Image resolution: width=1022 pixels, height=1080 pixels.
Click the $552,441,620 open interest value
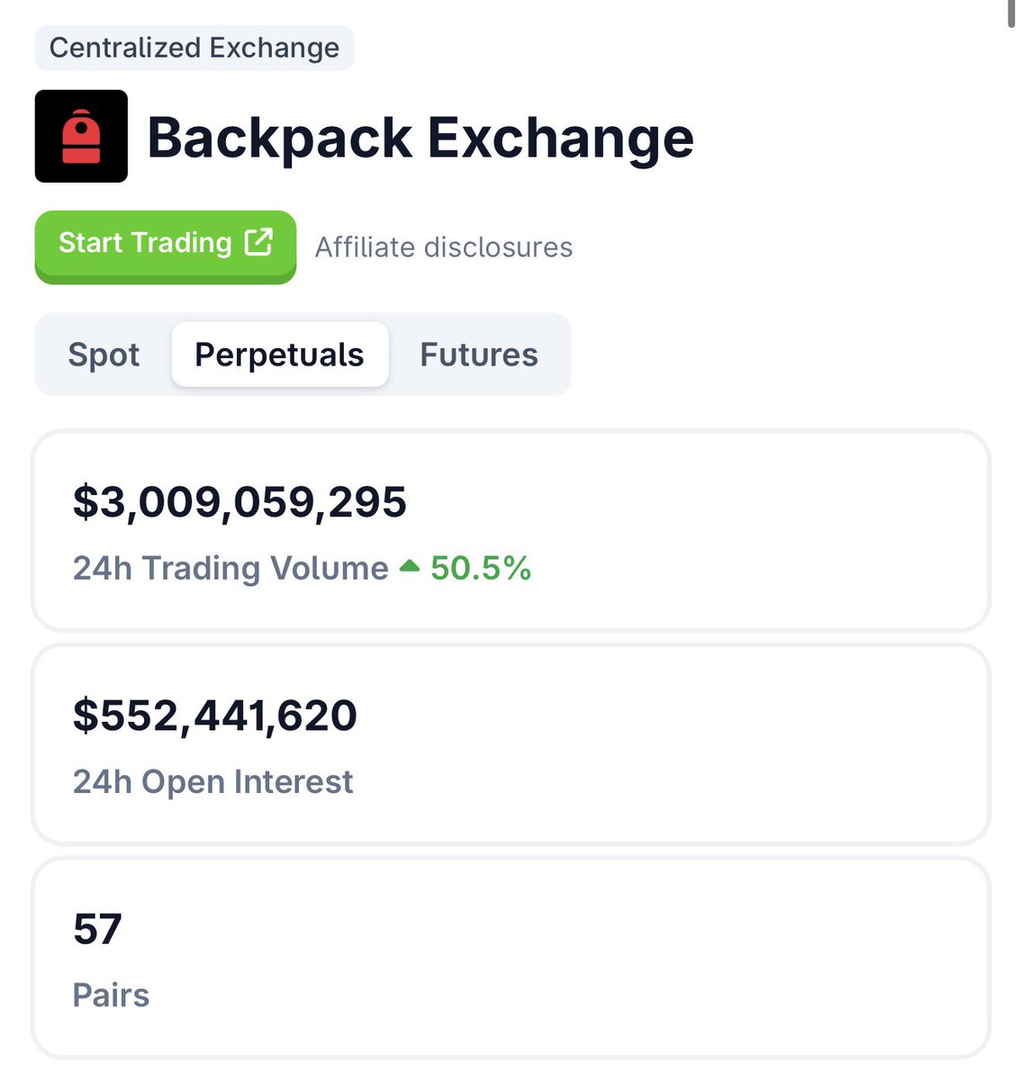pos(215,715)
